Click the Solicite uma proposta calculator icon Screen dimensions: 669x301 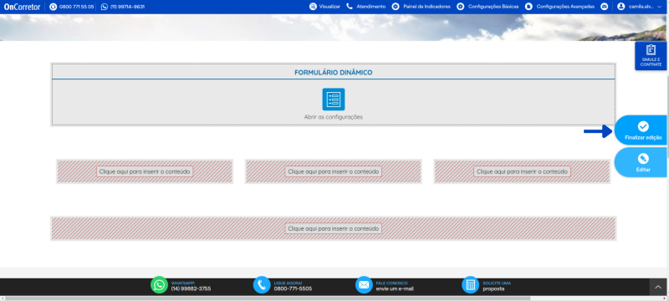[x=471, y=285]
